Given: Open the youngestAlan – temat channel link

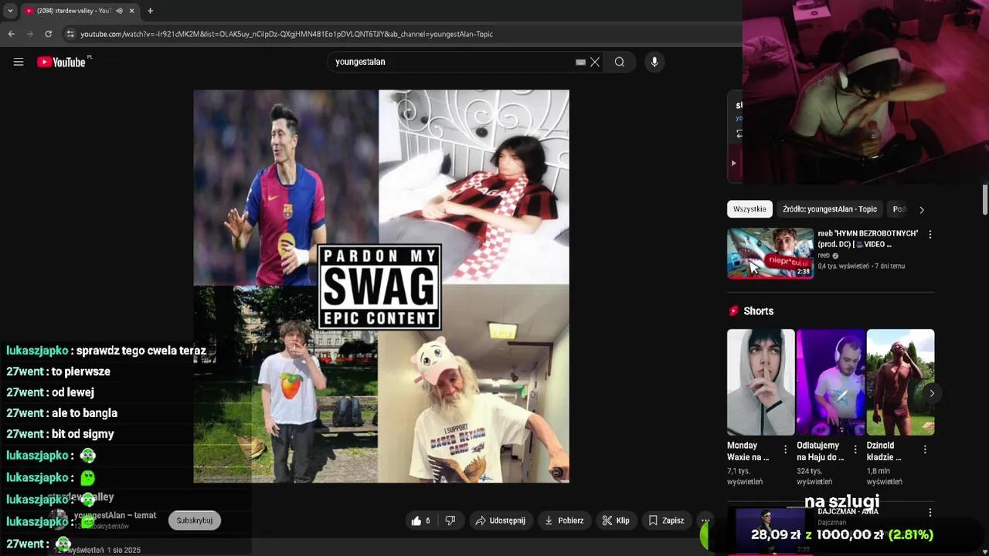Looking at the screenshot, I should (x=115, y=515).
